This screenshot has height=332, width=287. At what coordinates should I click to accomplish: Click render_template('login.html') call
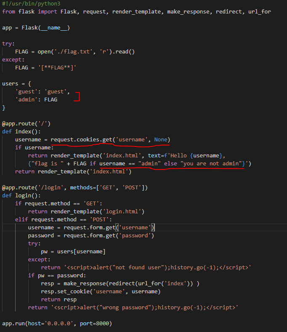pyautogui.click(x=98, y=212)
